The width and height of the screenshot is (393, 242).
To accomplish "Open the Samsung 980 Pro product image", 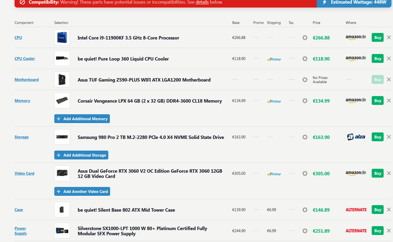I will [62, 137].
